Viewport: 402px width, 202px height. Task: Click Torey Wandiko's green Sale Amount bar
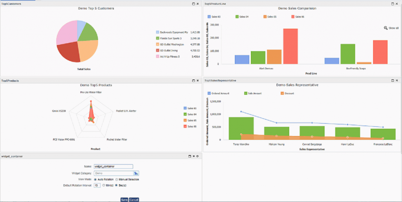(241, 129)
